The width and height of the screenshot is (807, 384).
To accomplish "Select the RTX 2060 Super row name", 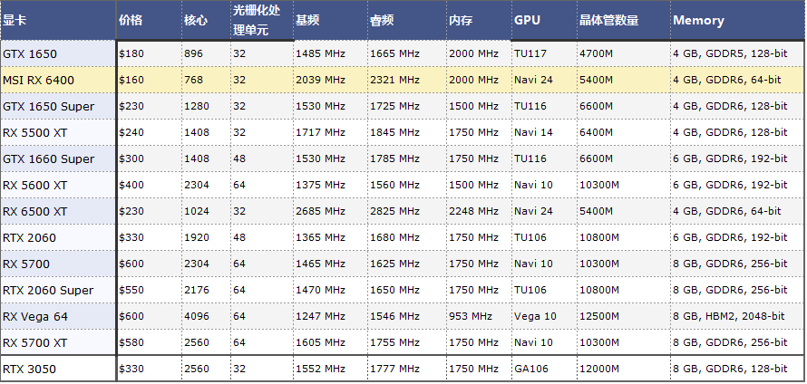I will point(58,290).
